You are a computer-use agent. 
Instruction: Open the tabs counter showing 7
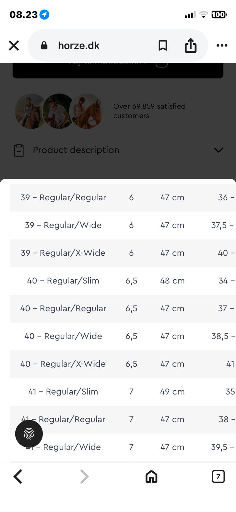(x=218, y=476)
